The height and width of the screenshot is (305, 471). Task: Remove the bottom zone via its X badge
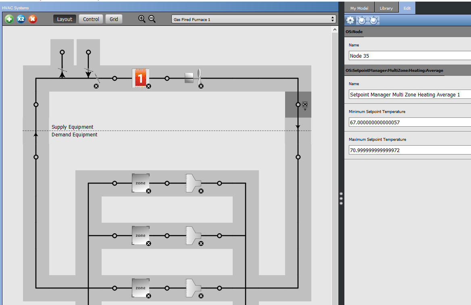(x=149, y=296)
